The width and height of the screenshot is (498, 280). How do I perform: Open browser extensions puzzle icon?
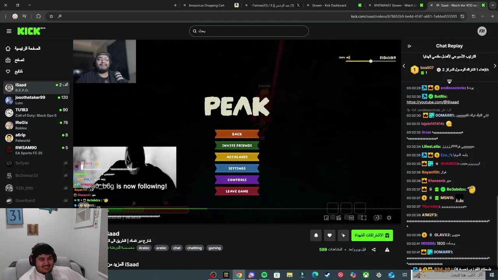[x=38, y=16]
